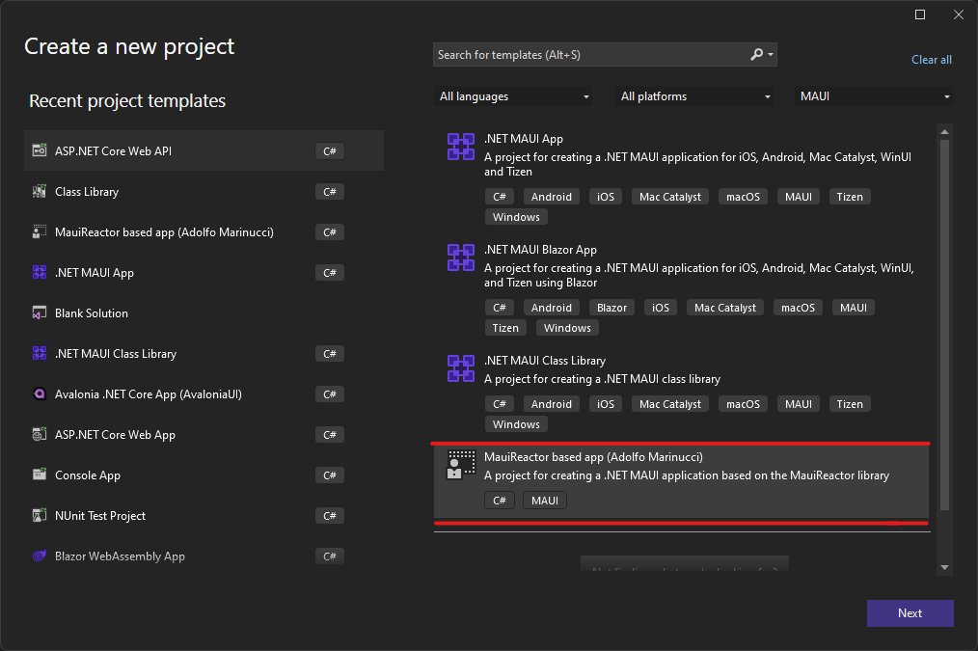
Task: Click the .NET MAUI App template icon
Action: click(460, 147)
